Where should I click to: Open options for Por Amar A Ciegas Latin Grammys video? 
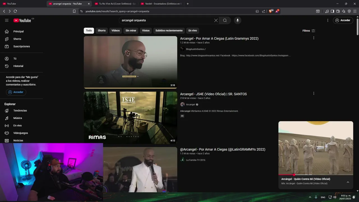click(314, 38)
